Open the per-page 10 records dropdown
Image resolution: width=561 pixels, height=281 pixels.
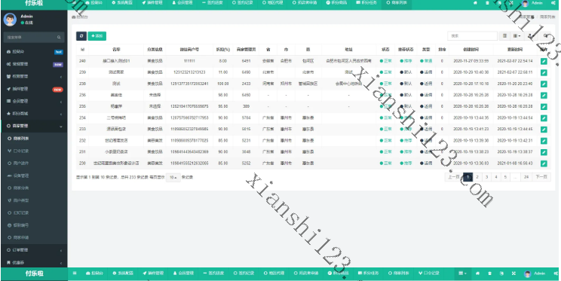pyautogui.click(x=173, y=177)
